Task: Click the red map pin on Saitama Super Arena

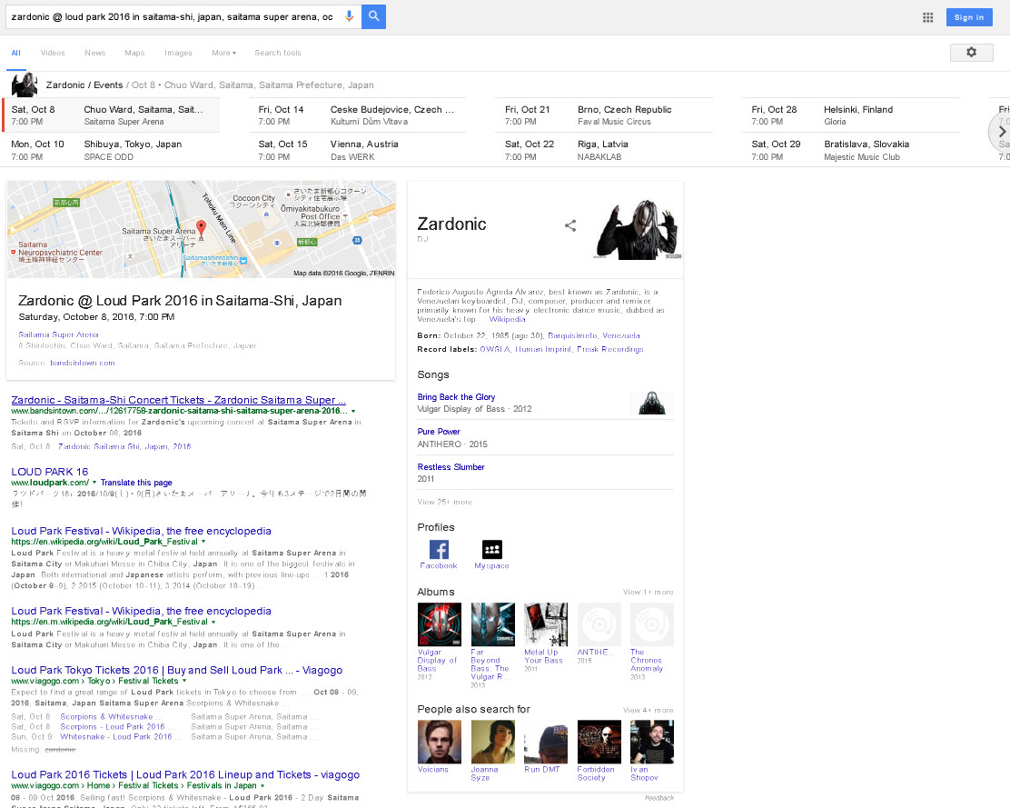Action: (x=201, y=228)
